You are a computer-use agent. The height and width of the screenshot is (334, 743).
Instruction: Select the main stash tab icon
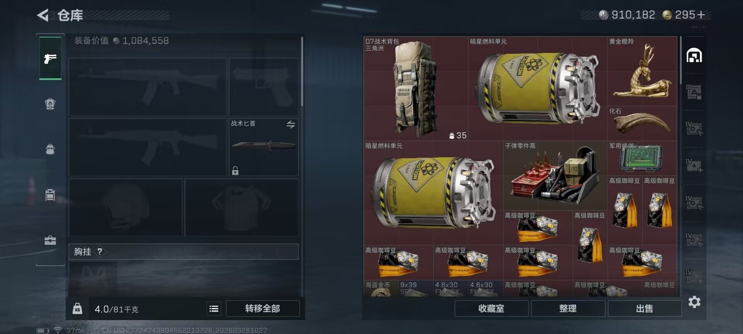click(x=694, y=56)
